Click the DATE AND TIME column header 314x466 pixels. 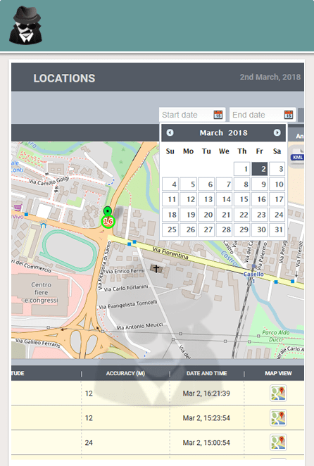[207, 373]
